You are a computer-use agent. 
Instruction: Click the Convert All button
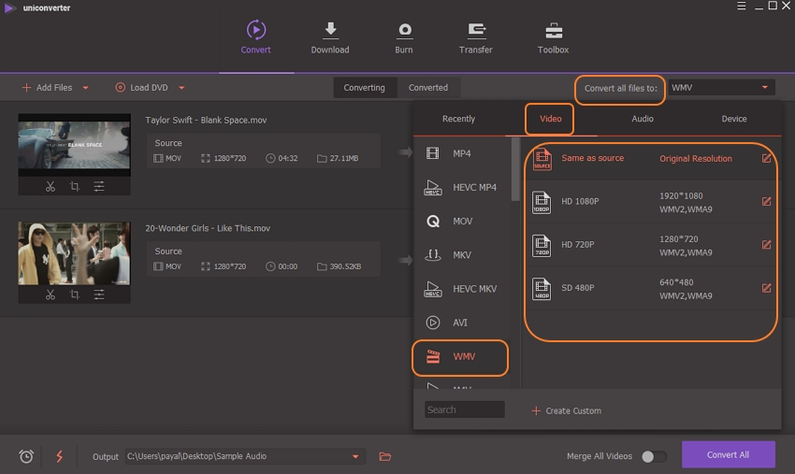(728, 454)
